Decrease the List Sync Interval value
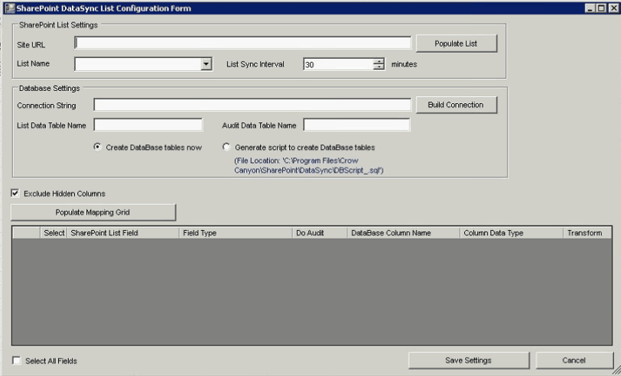Viewport: 621px width, 376px height. (379, 67)
